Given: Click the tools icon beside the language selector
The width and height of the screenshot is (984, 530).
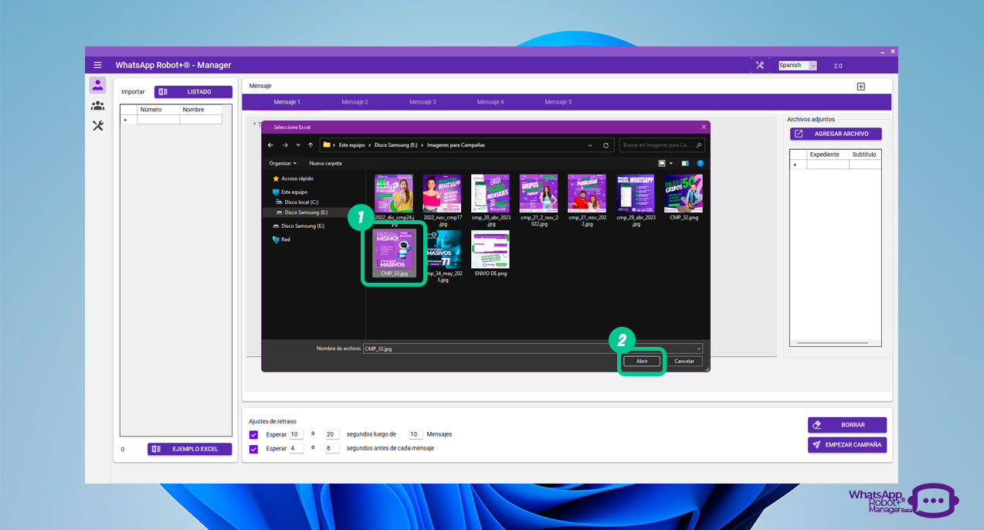Looking at the screenshot, I should point(760,65).
